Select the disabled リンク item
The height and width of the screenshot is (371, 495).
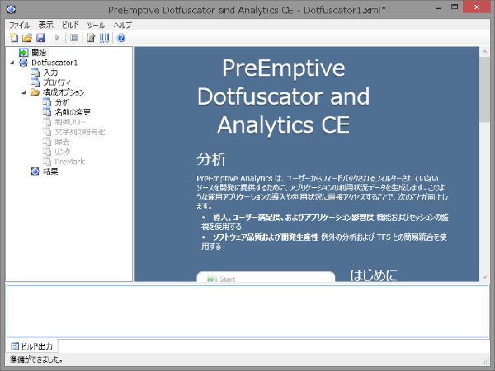click(x=63, y=152)
